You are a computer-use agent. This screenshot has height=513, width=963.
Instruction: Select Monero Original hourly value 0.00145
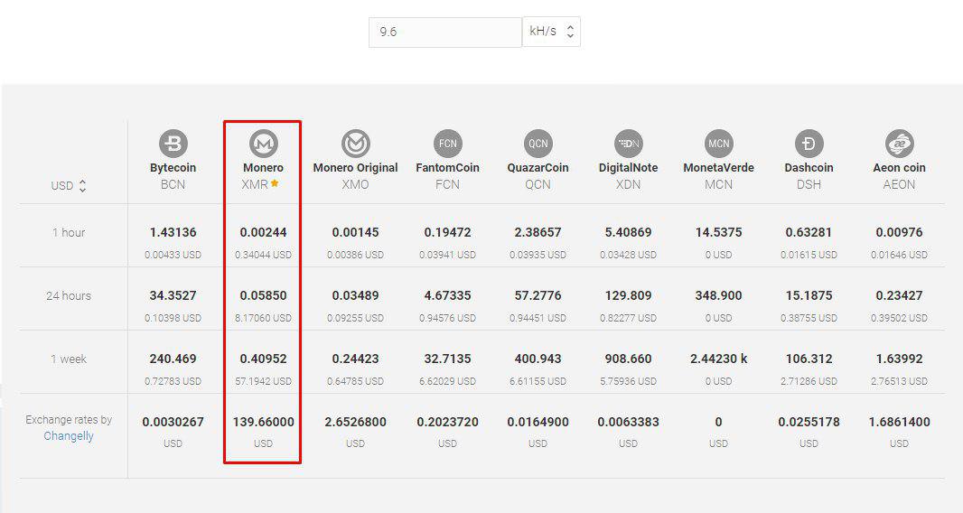tap(356, 233)
